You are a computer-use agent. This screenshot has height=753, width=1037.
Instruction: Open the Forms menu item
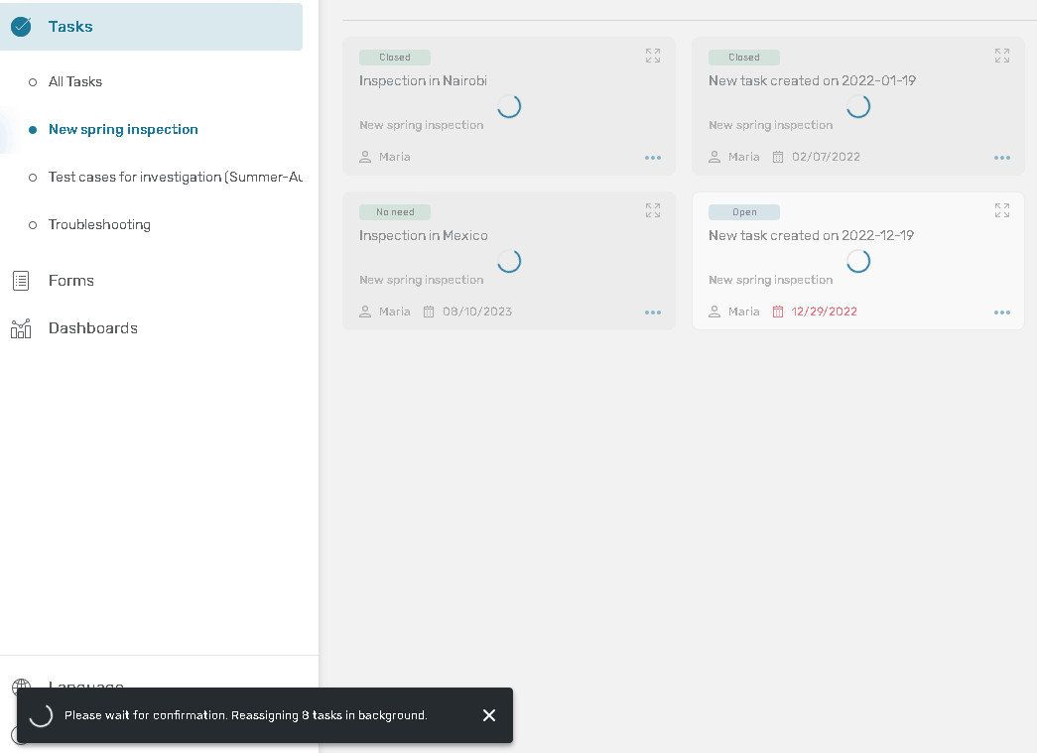[x=71, y=281]
